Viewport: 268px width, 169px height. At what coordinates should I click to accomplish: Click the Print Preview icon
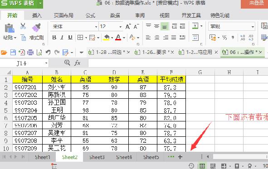[39, 53]
